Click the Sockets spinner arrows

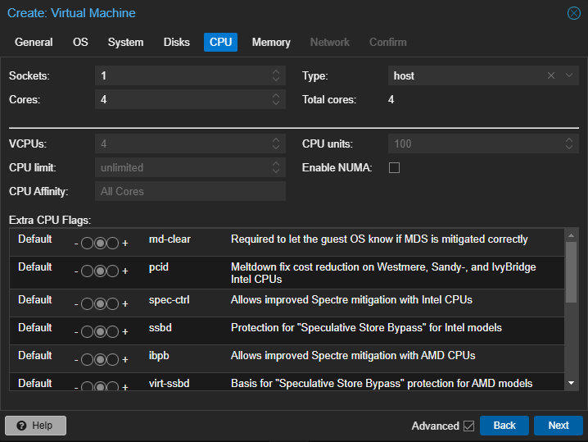click(276, 75)
